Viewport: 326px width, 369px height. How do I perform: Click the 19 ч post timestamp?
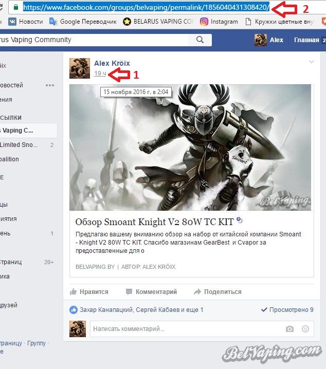(100, 73)
